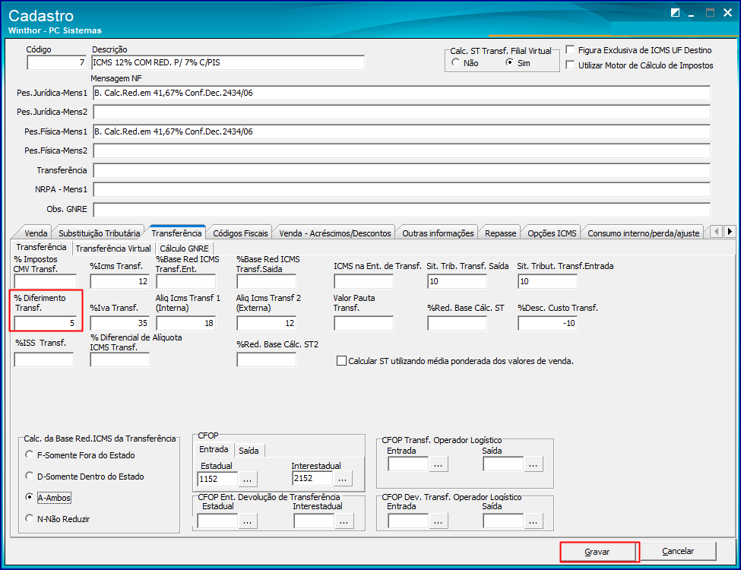Image resolution: width=741 pixels, height=570 pixels.
Task: Click % Impostos CMV Transf. field
Action: coord(46,281)
